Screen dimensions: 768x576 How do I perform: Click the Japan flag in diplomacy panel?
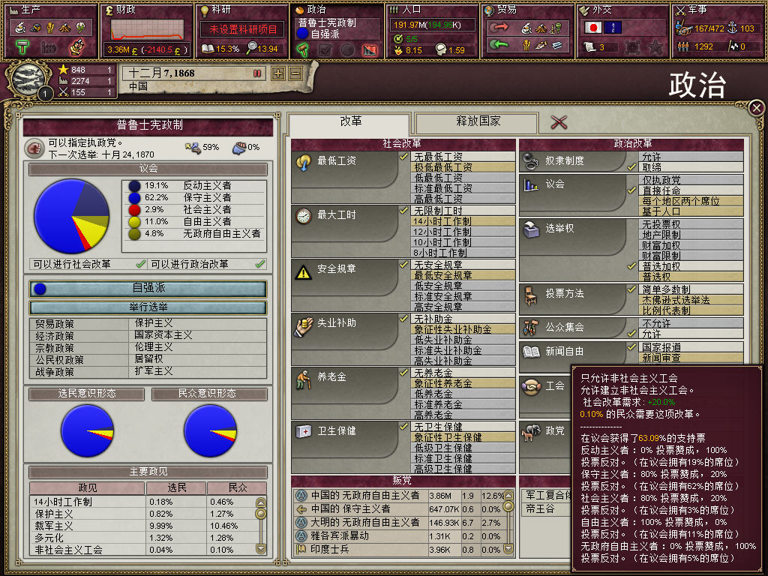click(592, 28)
